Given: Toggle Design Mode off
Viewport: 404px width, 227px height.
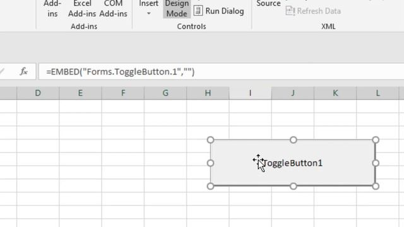Looking at the screenshot, I should tap(177, 9).
